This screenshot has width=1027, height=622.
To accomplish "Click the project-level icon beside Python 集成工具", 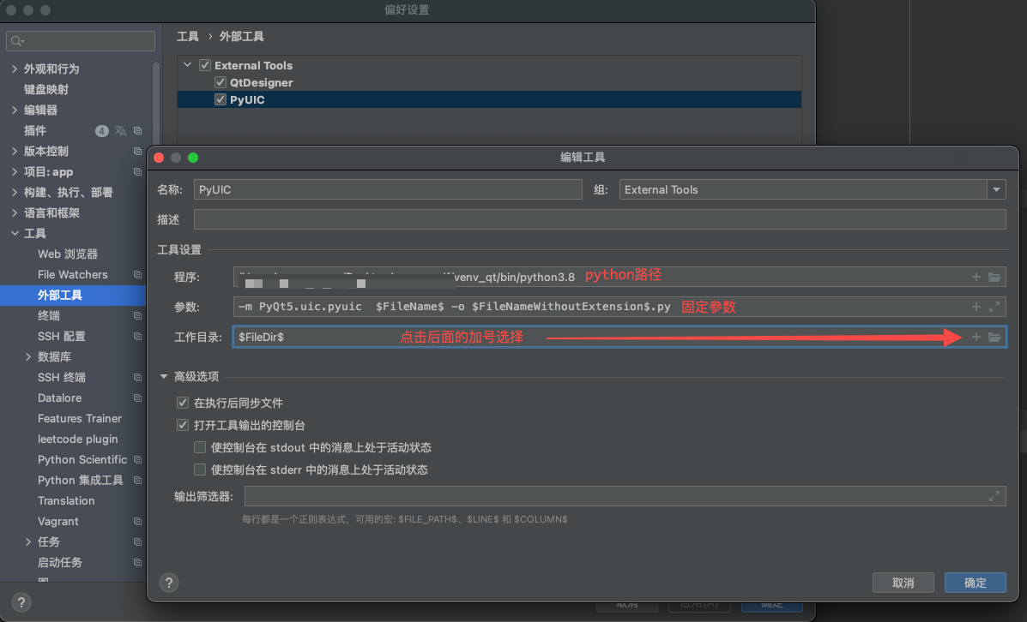I will [x=137, y=480].
